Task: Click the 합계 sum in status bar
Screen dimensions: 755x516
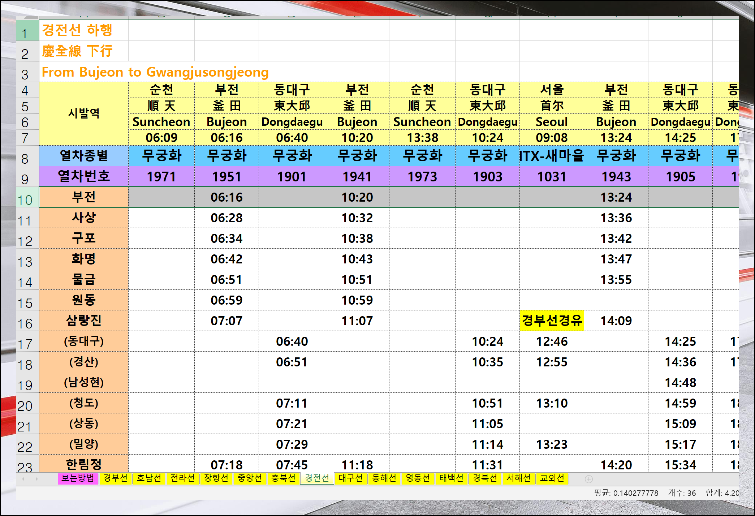Action: click(x=722, y=493)
